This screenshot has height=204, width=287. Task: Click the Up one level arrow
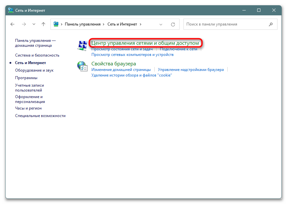[x=43, y=24]
